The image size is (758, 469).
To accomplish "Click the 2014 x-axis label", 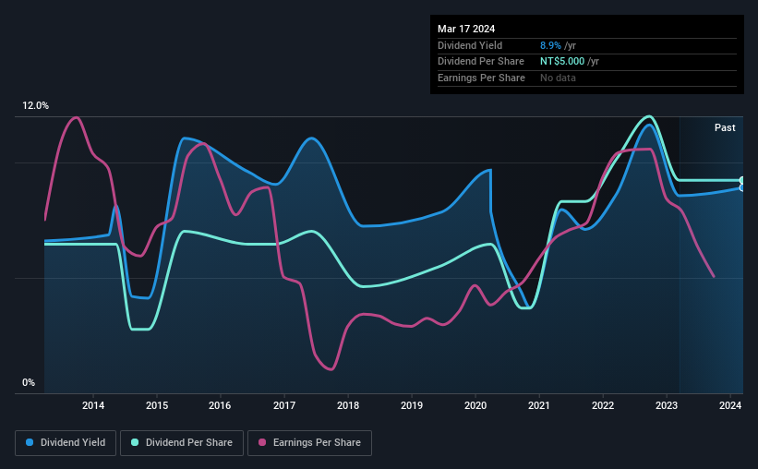I will pos(93,405).
